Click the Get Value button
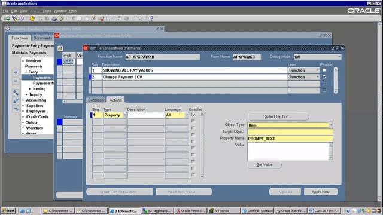This screenshot has width=383, height=215. point(265,165)
